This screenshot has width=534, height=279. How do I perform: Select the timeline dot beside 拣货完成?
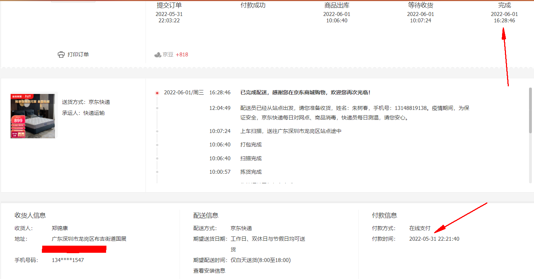(x=157, y=172)
